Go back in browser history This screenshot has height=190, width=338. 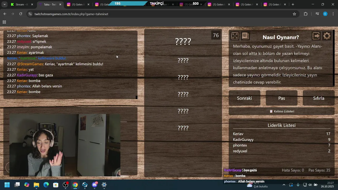(5, 14)
